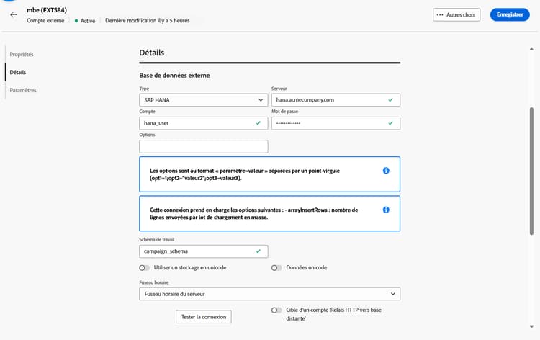Select the Détails section in sidebar
540x340 pixels.
[x=18, y=72]
